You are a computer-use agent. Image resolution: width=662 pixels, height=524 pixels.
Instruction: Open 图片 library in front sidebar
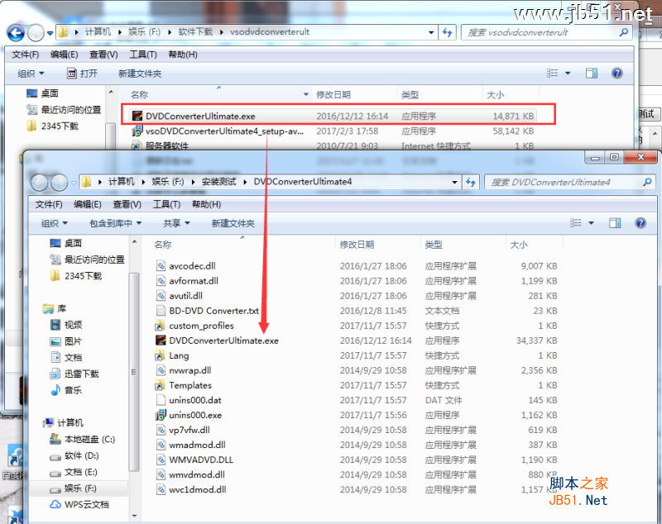(x=66, y=341)
